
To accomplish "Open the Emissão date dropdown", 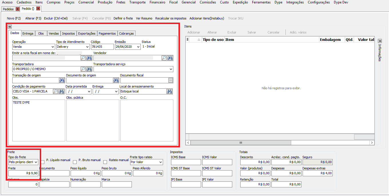I will 138,47.
